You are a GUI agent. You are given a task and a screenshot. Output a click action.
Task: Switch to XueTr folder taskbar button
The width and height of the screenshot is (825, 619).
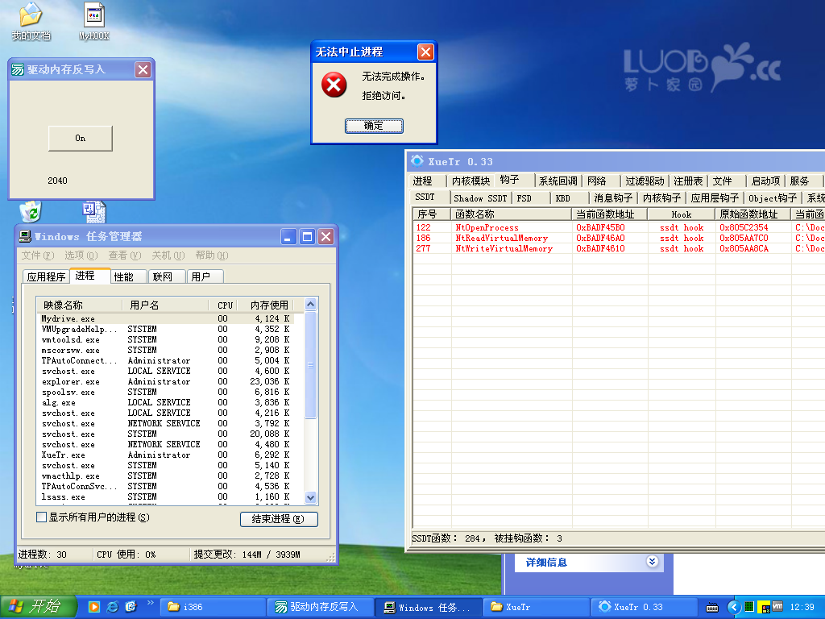pyautogui.click(x=536, y=607)
